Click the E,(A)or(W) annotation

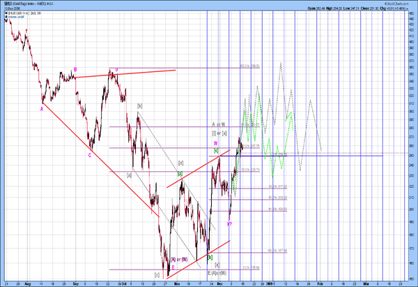pos(217,273)
